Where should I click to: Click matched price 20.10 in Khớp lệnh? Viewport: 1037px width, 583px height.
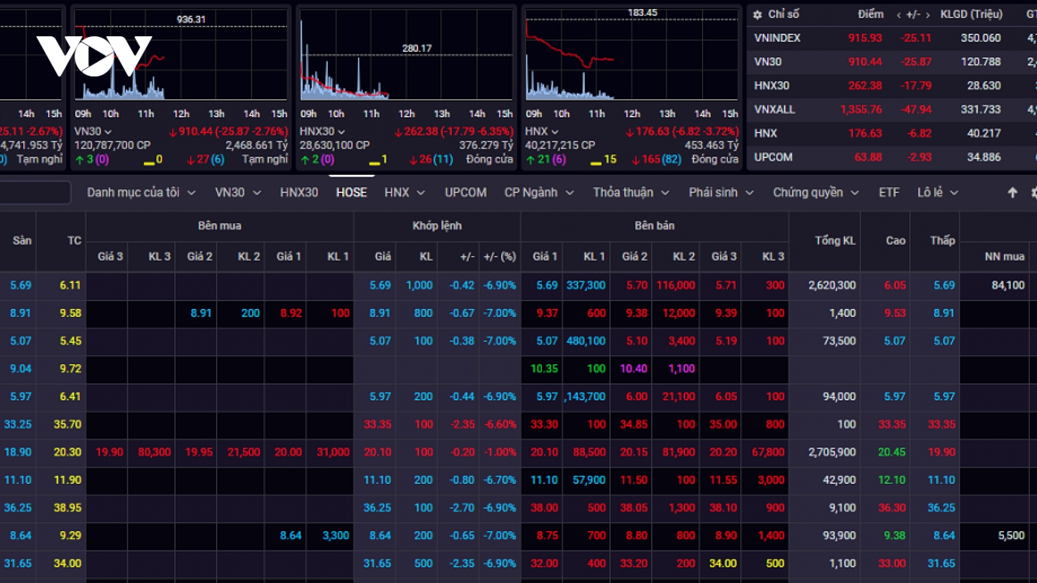click(x=377, y=452)
